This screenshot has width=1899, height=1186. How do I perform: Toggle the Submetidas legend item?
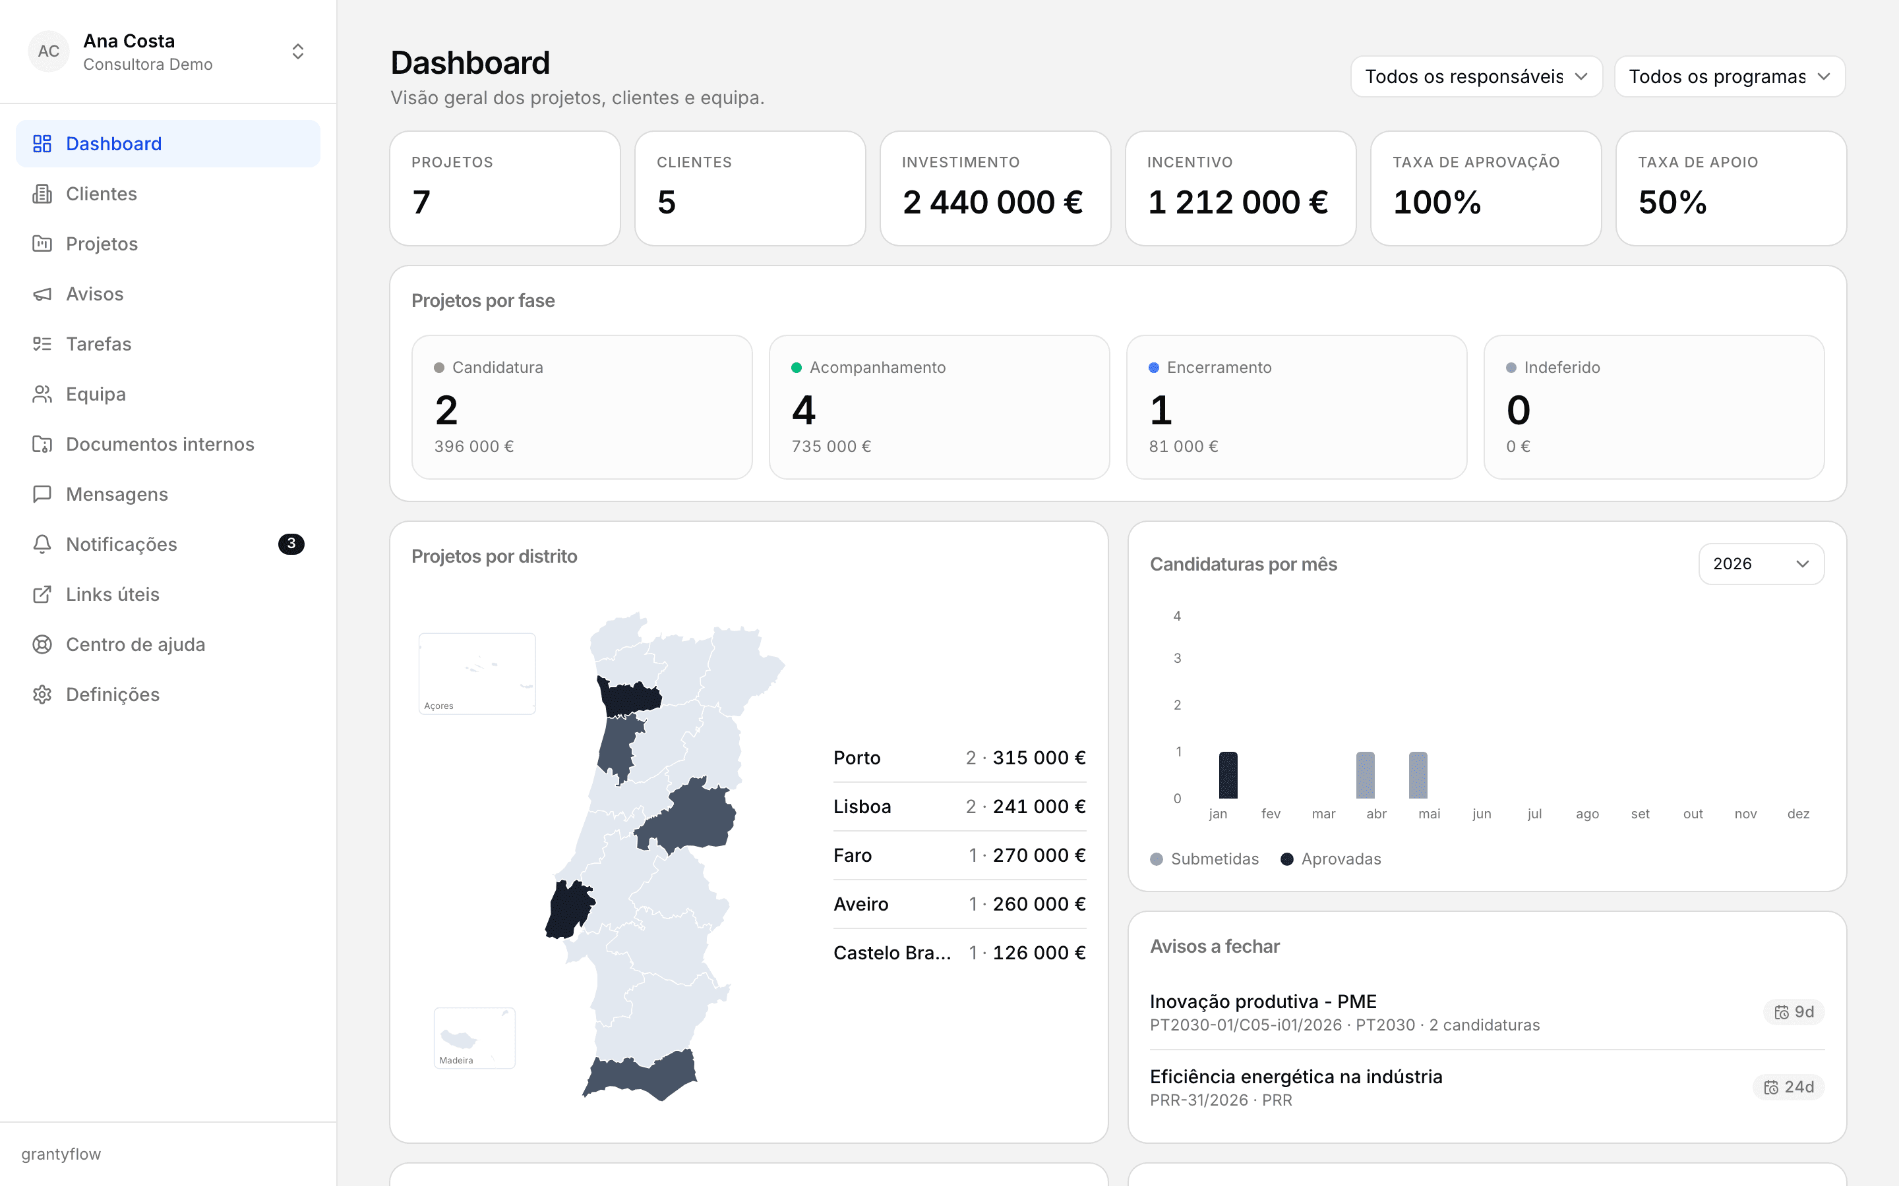[1205, 859]
